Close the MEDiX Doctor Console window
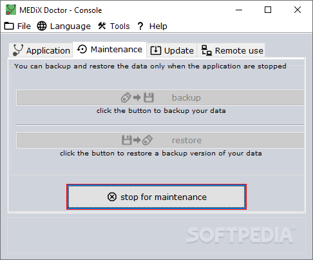This screenshot has height=260, width=313. pos(298,10)
